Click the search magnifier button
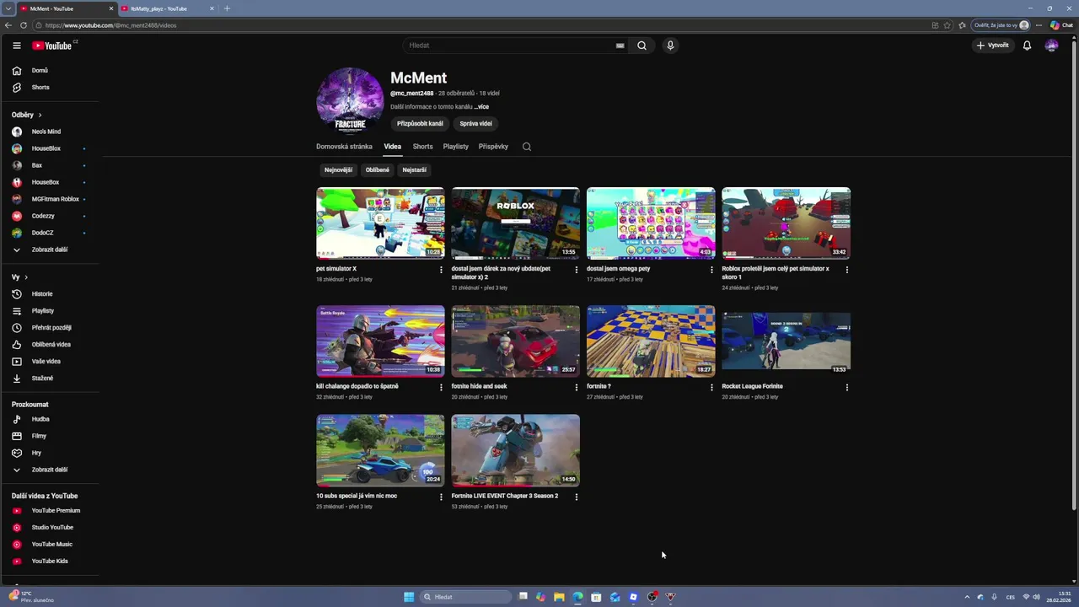 (641, 46)
